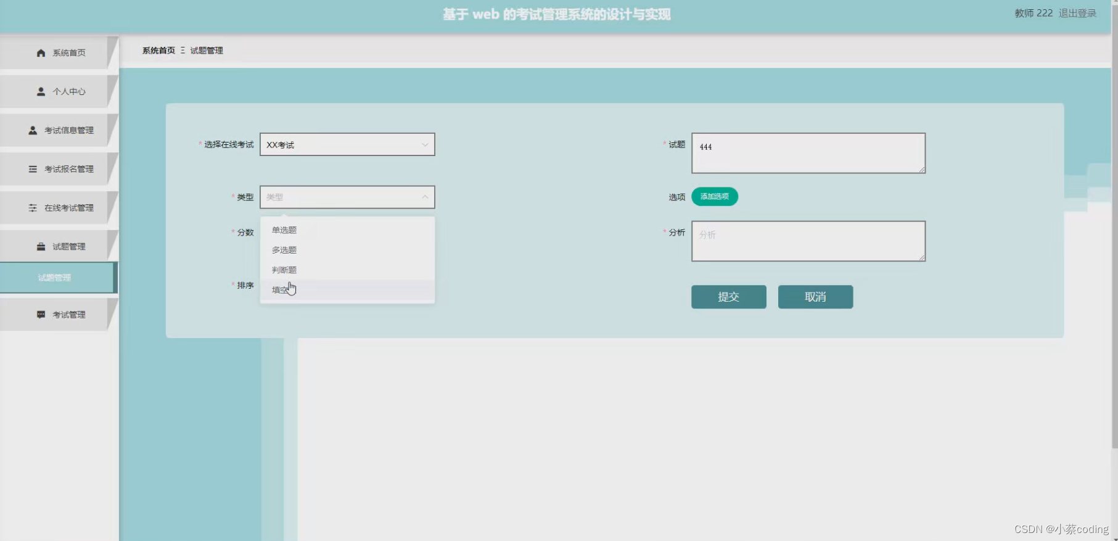
Task: Open the 选择在线考试 dropdown showing XX考试
Action: click(347, 144)
